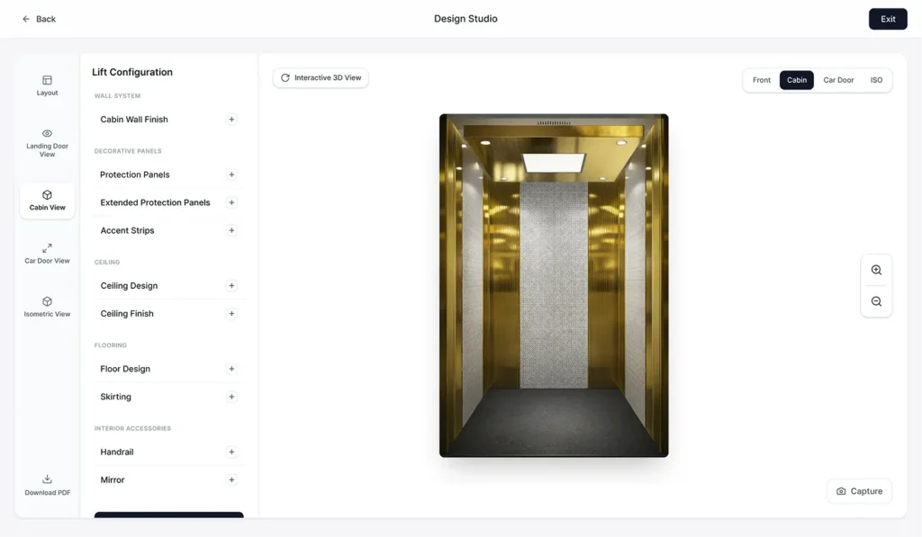Expand Ceiling Design options
Image resolution: width=922 pixels, height=537 pixels.
coord(231,286)
